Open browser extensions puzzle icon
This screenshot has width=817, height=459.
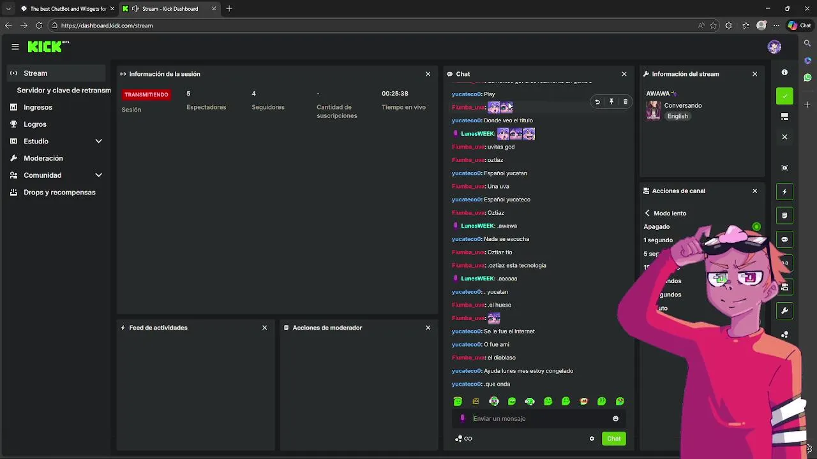click(x=729, y=25)
